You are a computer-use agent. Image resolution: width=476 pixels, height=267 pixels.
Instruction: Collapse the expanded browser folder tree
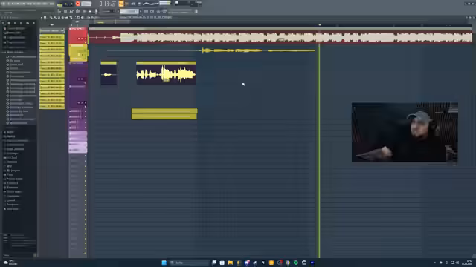(4, 53)
